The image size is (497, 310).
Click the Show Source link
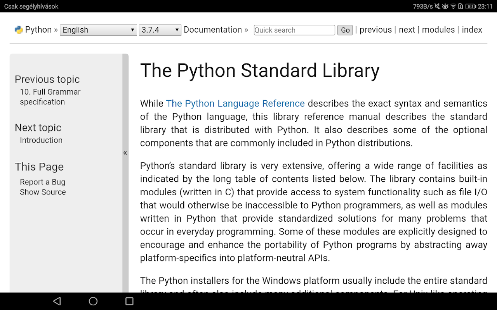click(x=43, y=192)
